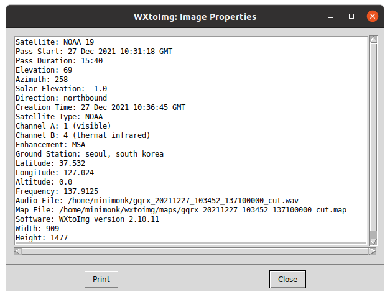Click the 'Solar Elevation: -1.0' line
390x297 pixels.
click(x=62, y=89)
